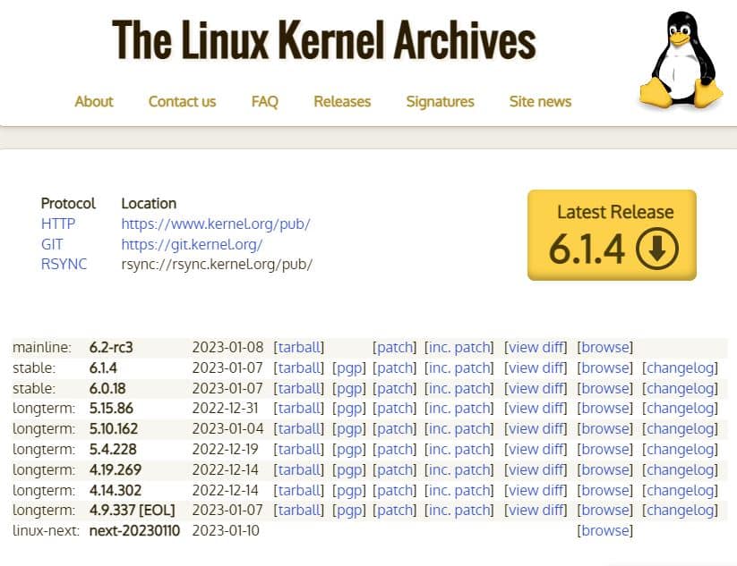The height and width of the screenshot is (566, 737).
Task: Open pgp signature for longterm 4.14.302
Action: click(x=348, y=490)
